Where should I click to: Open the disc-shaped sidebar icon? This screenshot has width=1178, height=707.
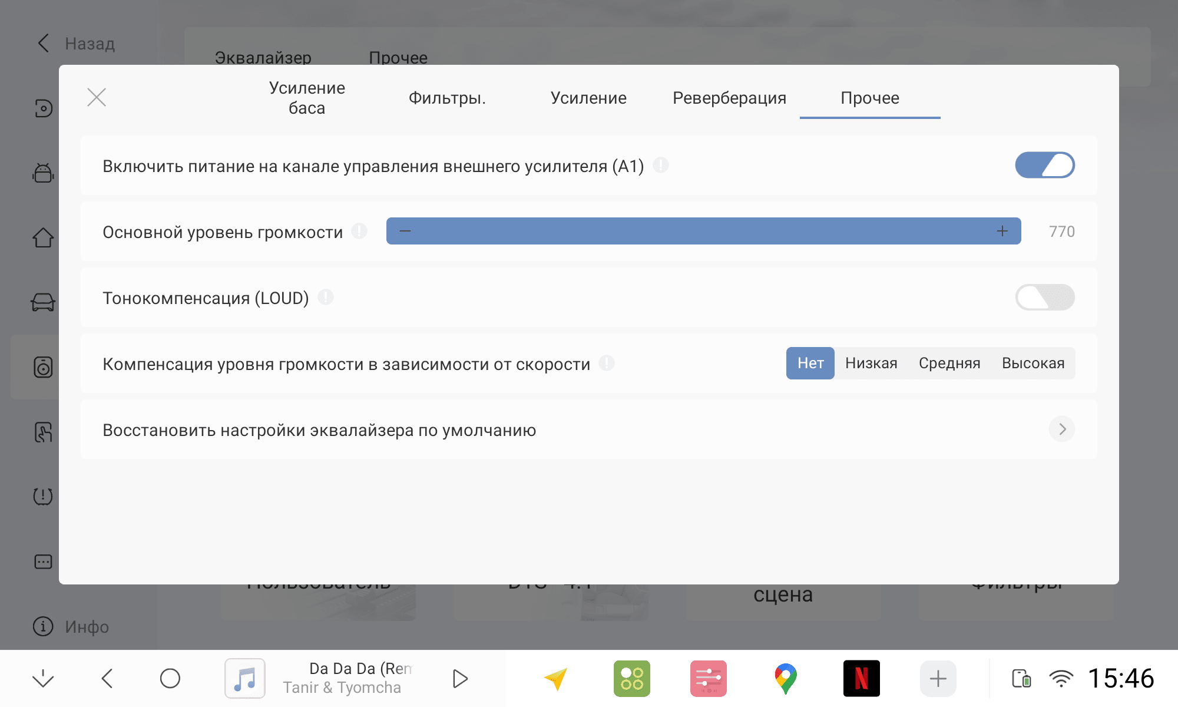point(43,108)
